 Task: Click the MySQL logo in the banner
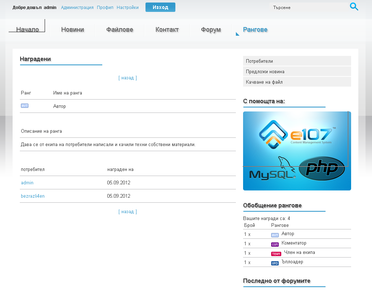click(x=273, y=173)
